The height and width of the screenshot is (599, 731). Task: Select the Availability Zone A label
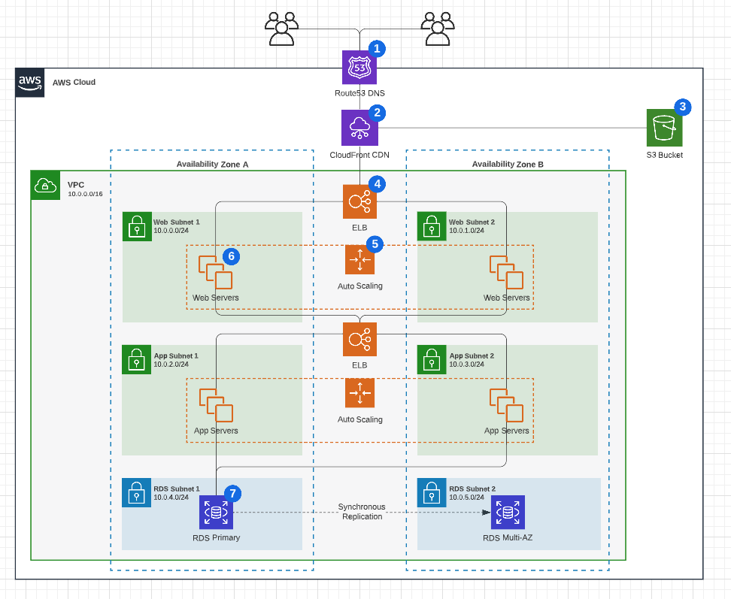212,164
